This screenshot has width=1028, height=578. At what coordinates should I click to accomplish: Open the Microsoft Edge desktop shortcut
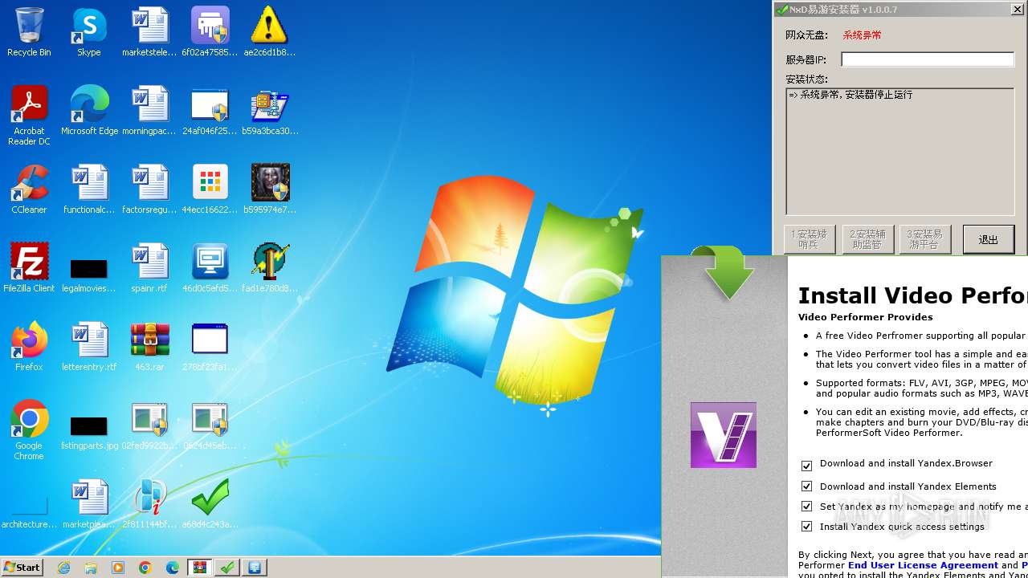89,111
